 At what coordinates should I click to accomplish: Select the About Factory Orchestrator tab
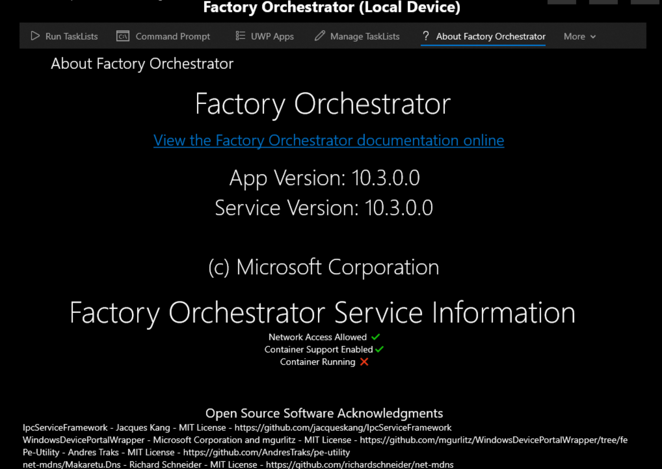[483, 36]
